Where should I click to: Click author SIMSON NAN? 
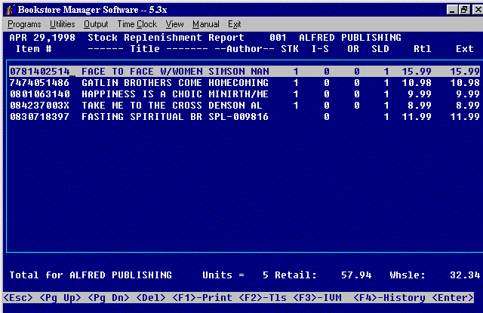point(238,72)
